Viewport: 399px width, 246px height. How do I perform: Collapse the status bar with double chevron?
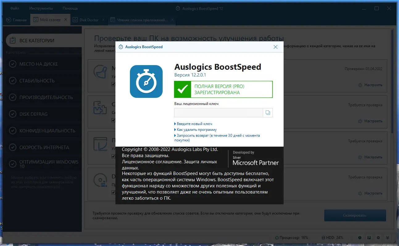[x=388, y=238]
